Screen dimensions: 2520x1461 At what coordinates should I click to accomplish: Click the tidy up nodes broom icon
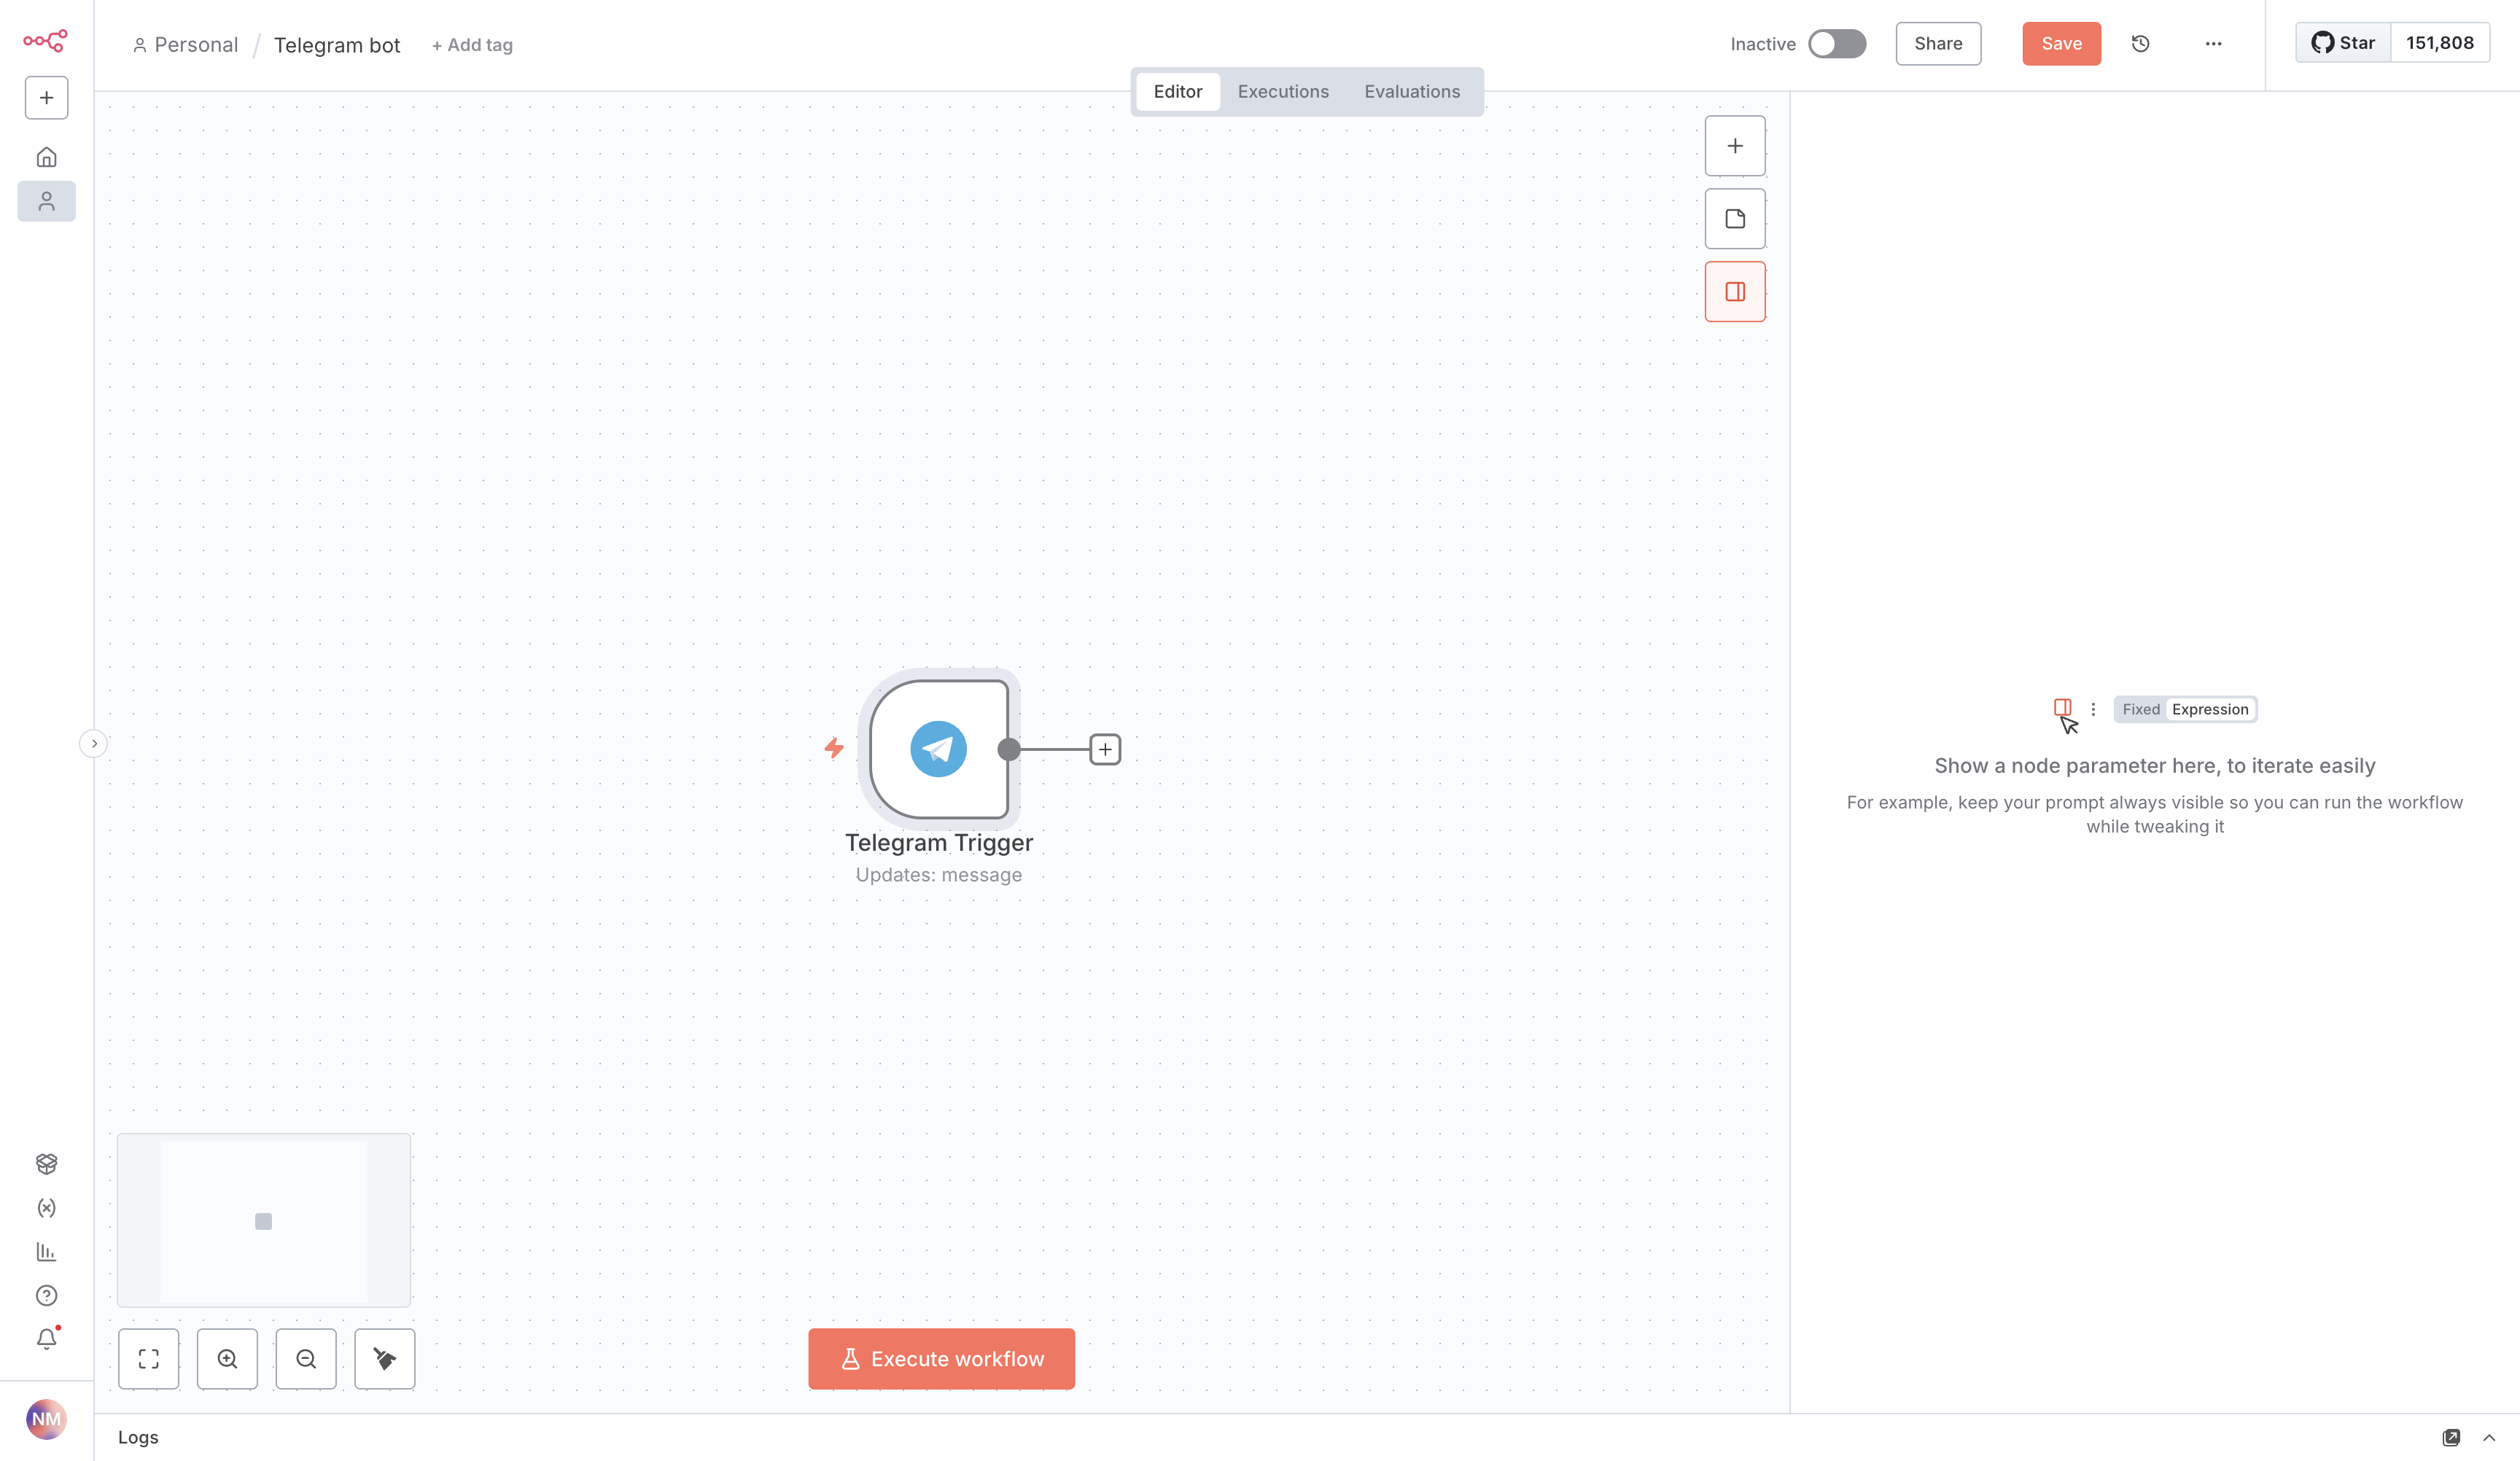(384, 1358)
